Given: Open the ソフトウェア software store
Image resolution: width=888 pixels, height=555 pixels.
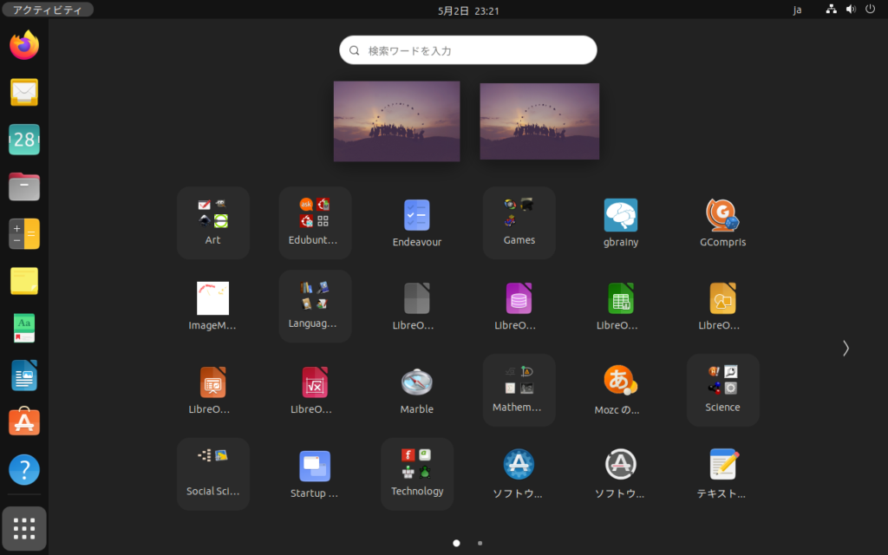Looking at the screenshot, I should [x=519, y=466].
